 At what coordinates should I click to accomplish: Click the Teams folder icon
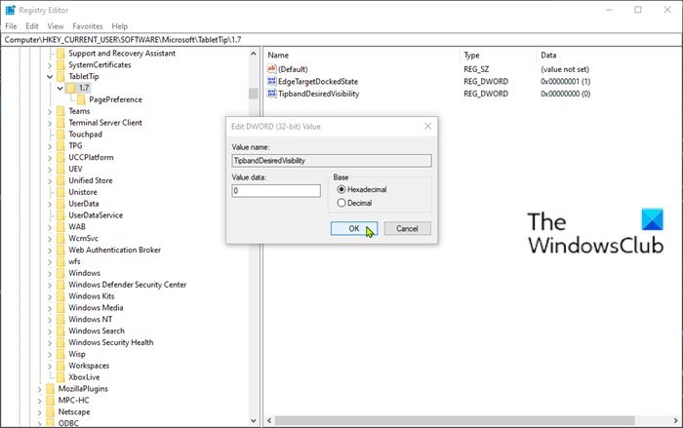pos(60,111)
